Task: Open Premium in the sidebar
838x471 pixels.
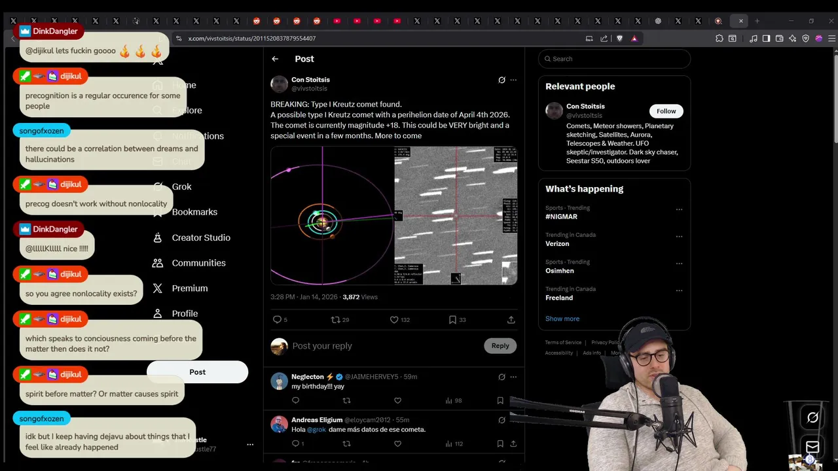Action: 179,288
